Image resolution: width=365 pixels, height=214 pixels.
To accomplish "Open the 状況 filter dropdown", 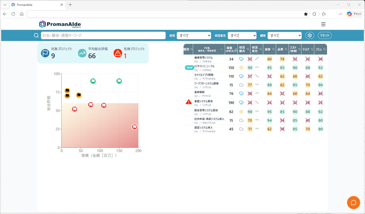I will (194, 36).
